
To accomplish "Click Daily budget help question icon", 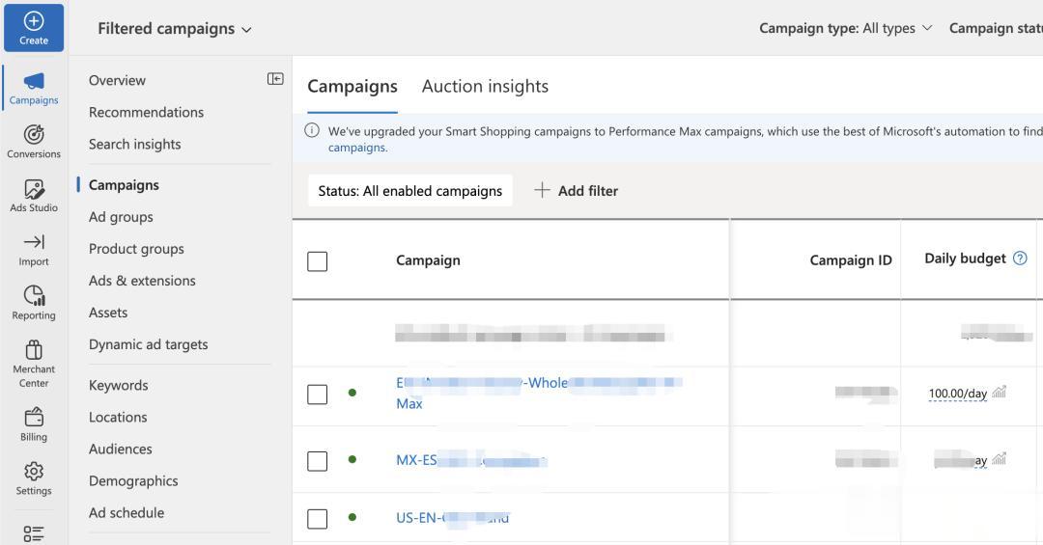I will tap(1020, 259).
